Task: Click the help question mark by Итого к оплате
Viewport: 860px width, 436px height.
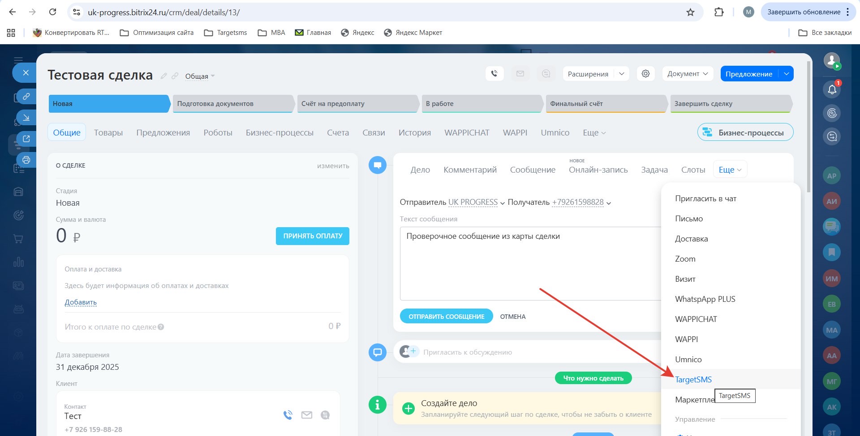Action: point(161,327)
